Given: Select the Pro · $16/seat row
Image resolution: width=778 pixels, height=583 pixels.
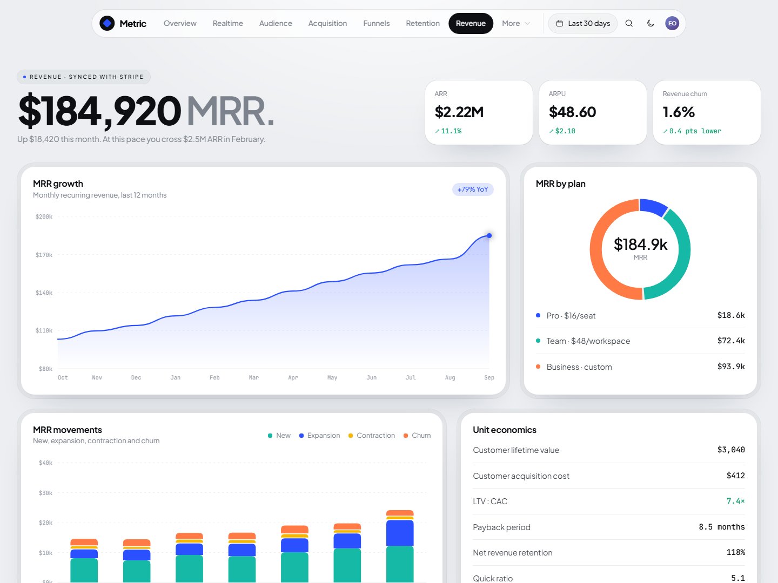Looking at the screenshot, I should (640, 315).
